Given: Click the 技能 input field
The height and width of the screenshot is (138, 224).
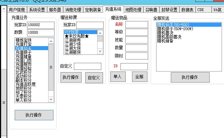Looking at the screenshot, I should pyautogui.click(x=137, y=40).
